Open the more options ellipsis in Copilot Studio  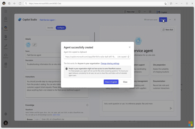(170, 20)
